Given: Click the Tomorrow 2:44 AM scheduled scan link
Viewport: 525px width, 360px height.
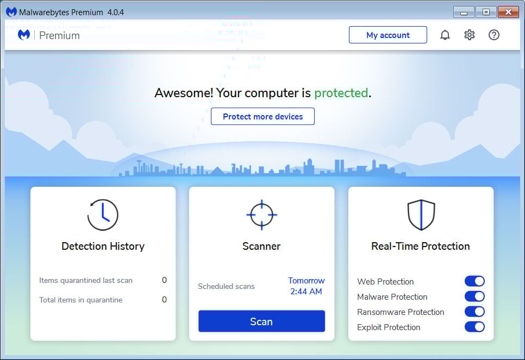Looking at the screenshot, I should (306, 286).
